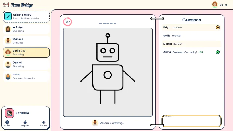Viewport: 233px width, 131px height.
Task: Click Priya's 'a robot!' guess row
Action: (x=191, y=28)
